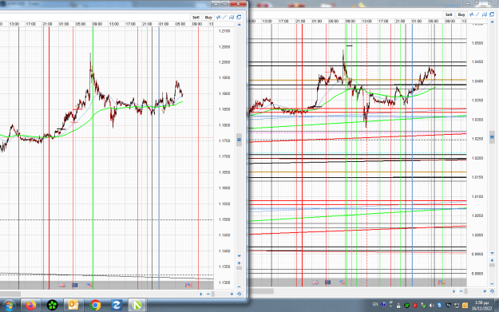
Task: Click detach window icon in right chart
Action: pos(492,14)
